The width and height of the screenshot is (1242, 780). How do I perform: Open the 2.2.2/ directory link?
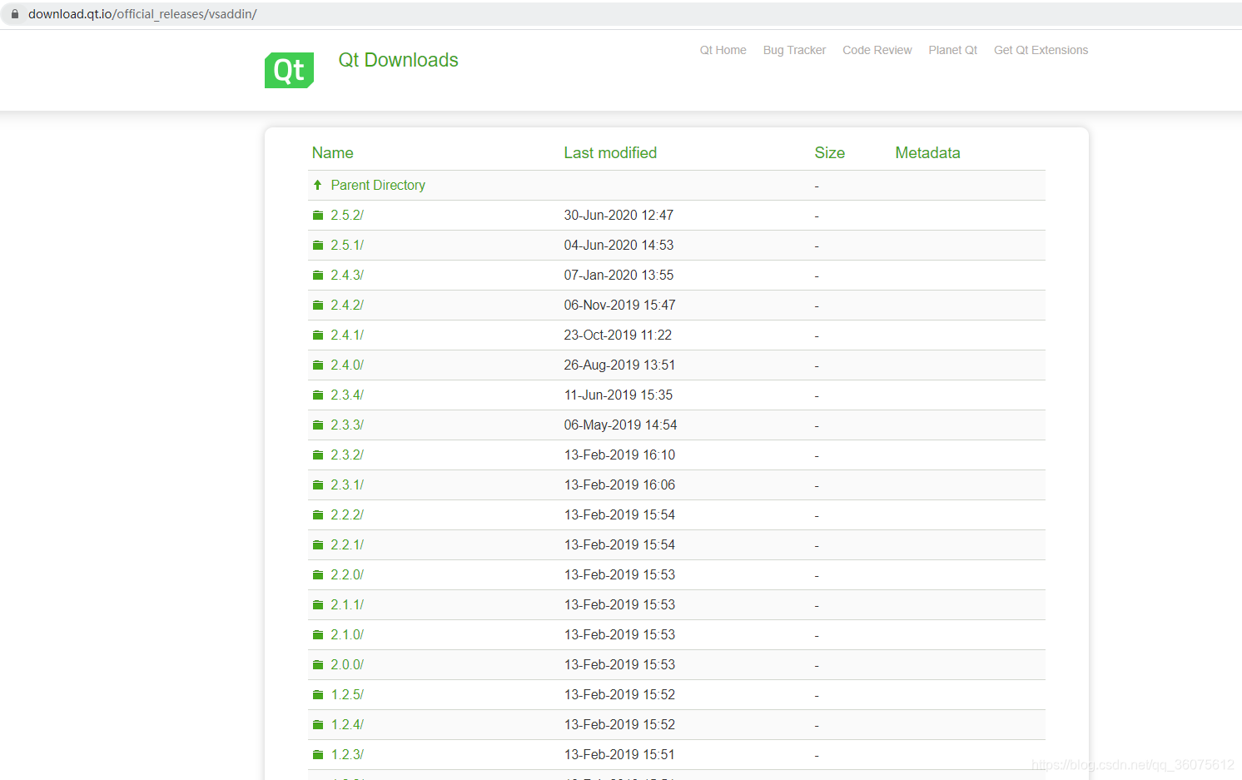coord(347,514)
